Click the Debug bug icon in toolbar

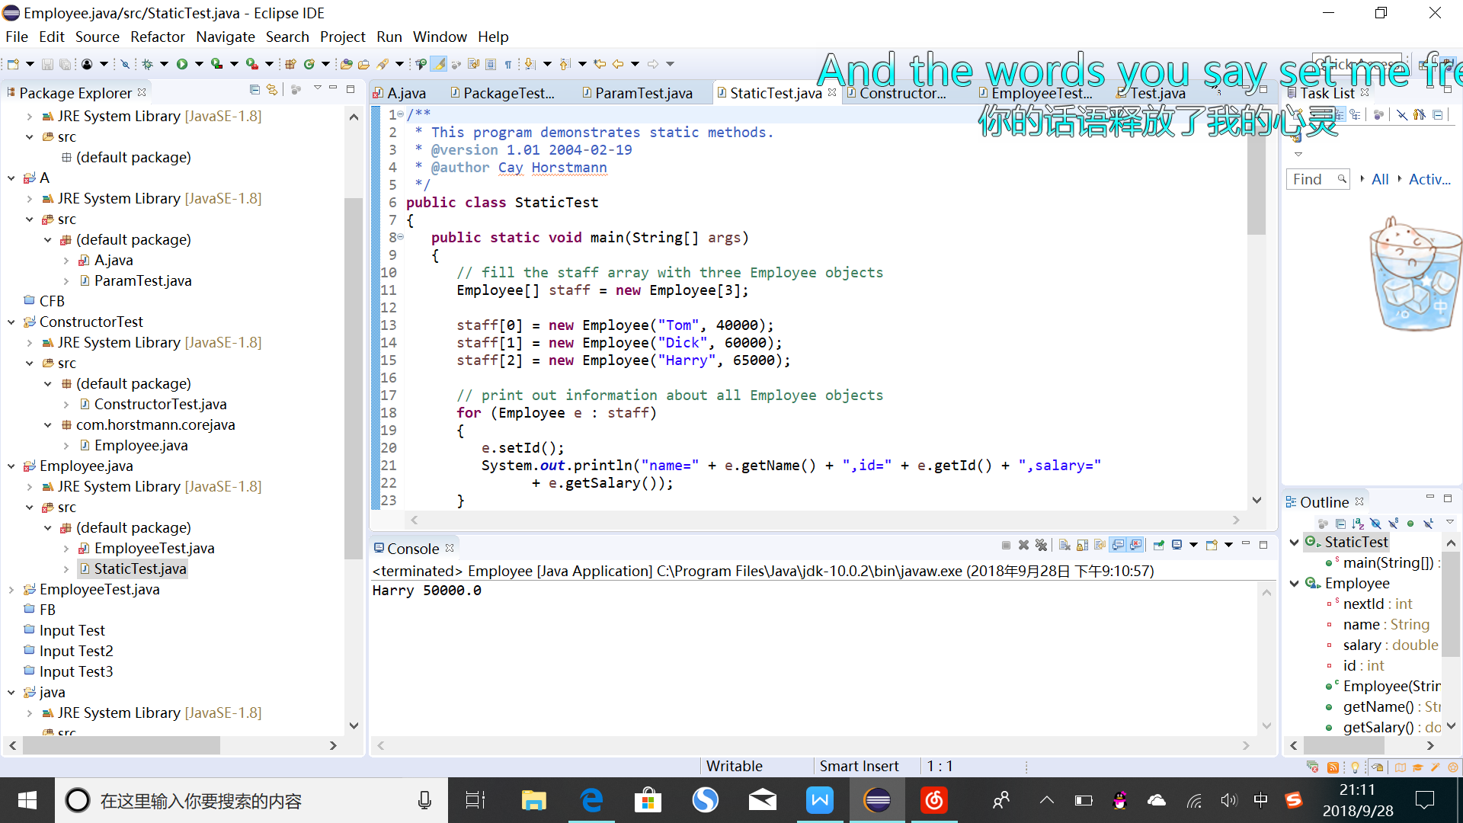(x=147, y=64)
